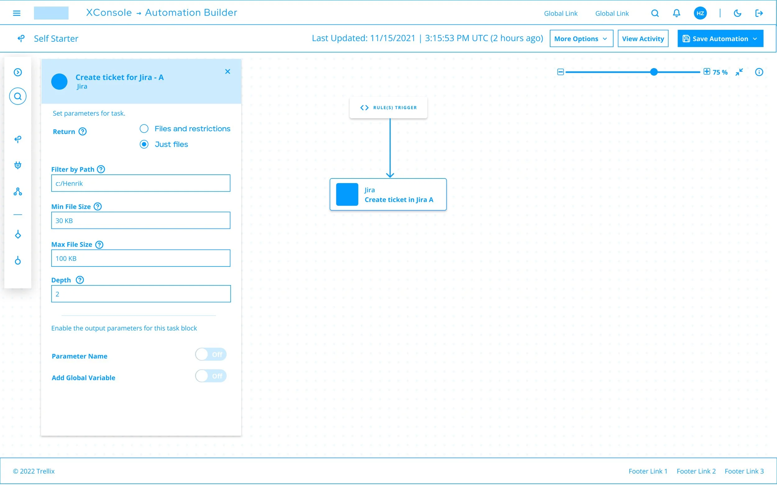777x486 pixels.
Task: Toggle Parameter Name switch
Action: 211,354
